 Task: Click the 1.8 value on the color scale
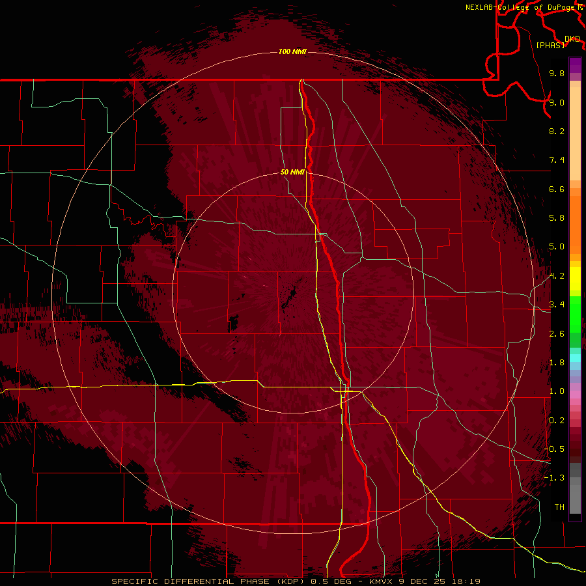click(557, 363)
